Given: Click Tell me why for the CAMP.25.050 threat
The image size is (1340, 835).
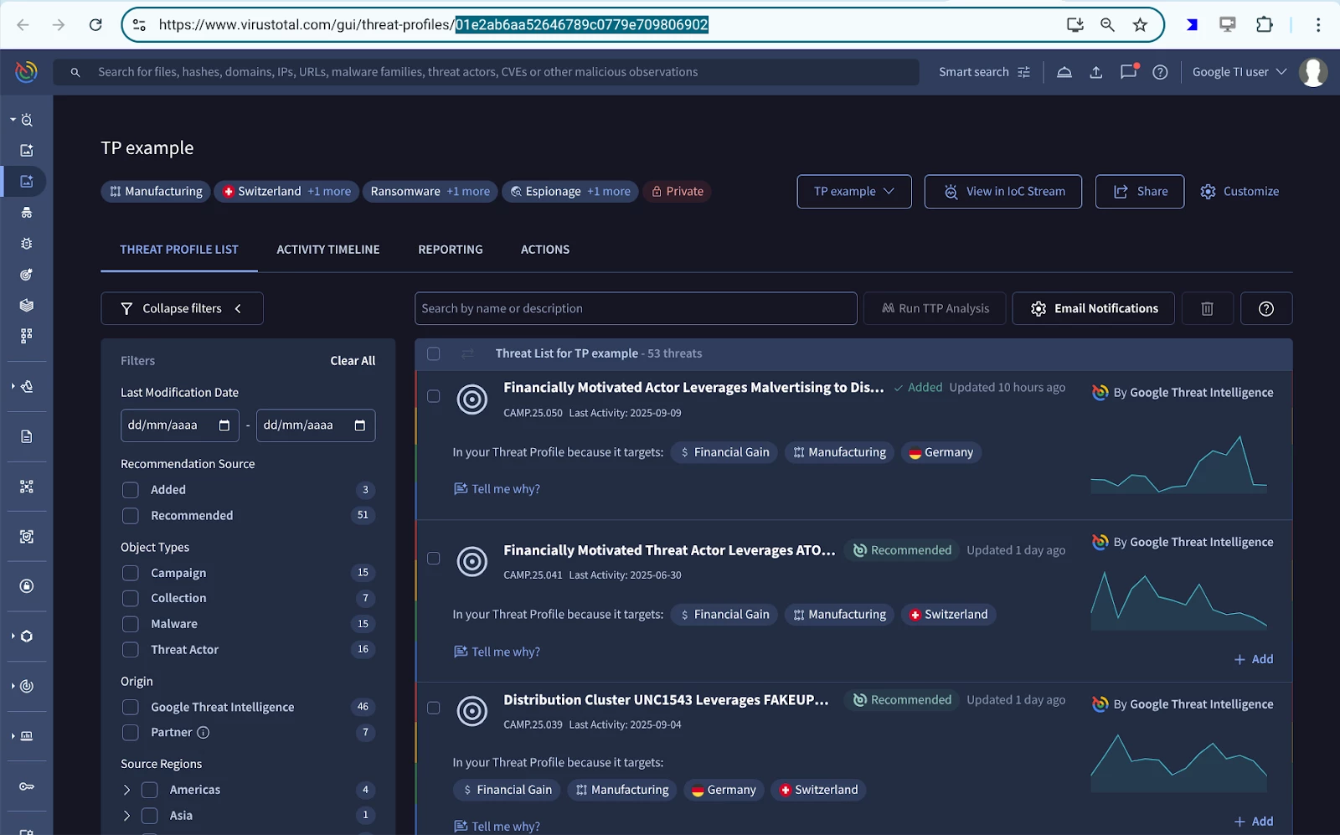Looking at the screenshot, I should coord(497,489).
